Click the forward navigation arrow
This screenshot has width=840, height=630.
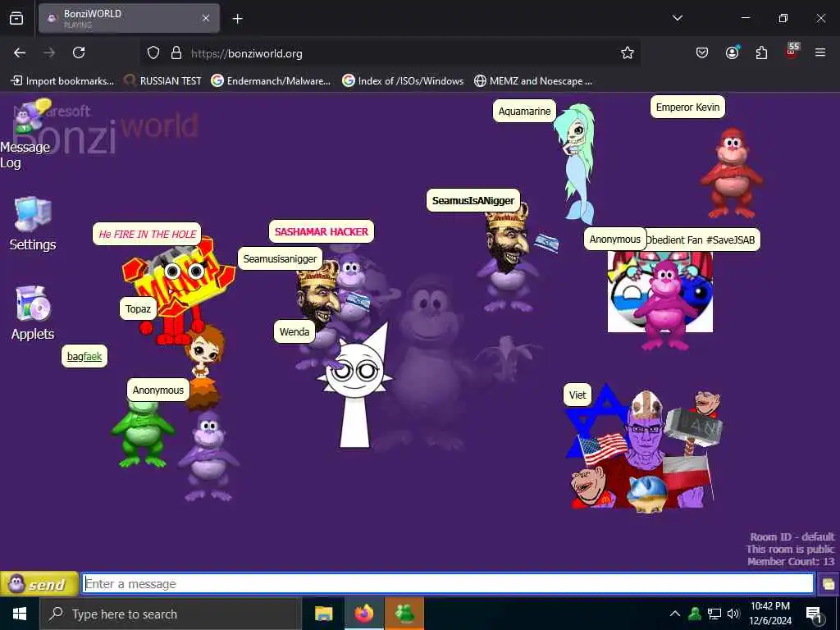49,52
